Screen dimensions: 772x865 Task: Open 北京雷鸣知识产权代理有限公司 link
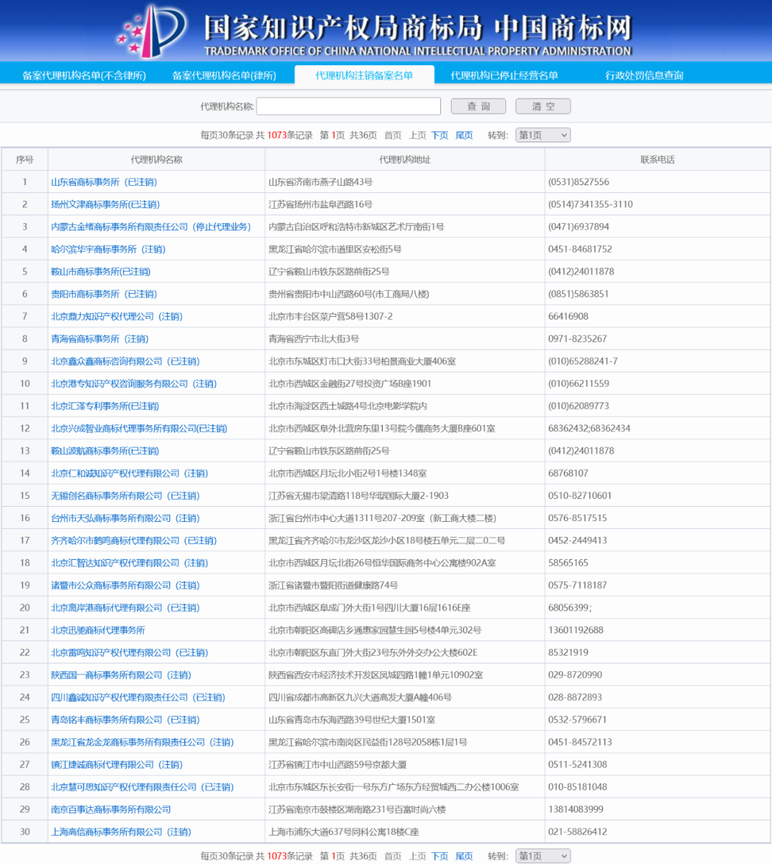click(129, 653)
